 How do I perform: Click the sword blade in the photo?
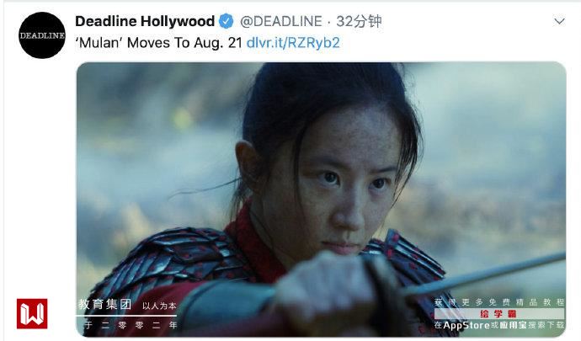[x=483, y=274]
